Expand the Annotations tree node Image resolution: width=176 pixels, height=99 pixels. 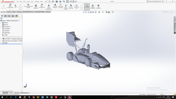pyautogui.click(x=1, y=27)
